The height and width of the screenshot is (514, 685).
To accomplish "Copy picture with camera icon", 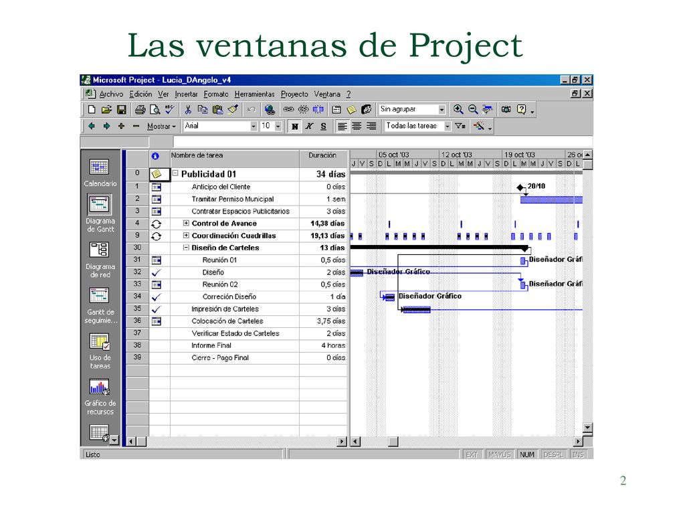I will point(506,110).
